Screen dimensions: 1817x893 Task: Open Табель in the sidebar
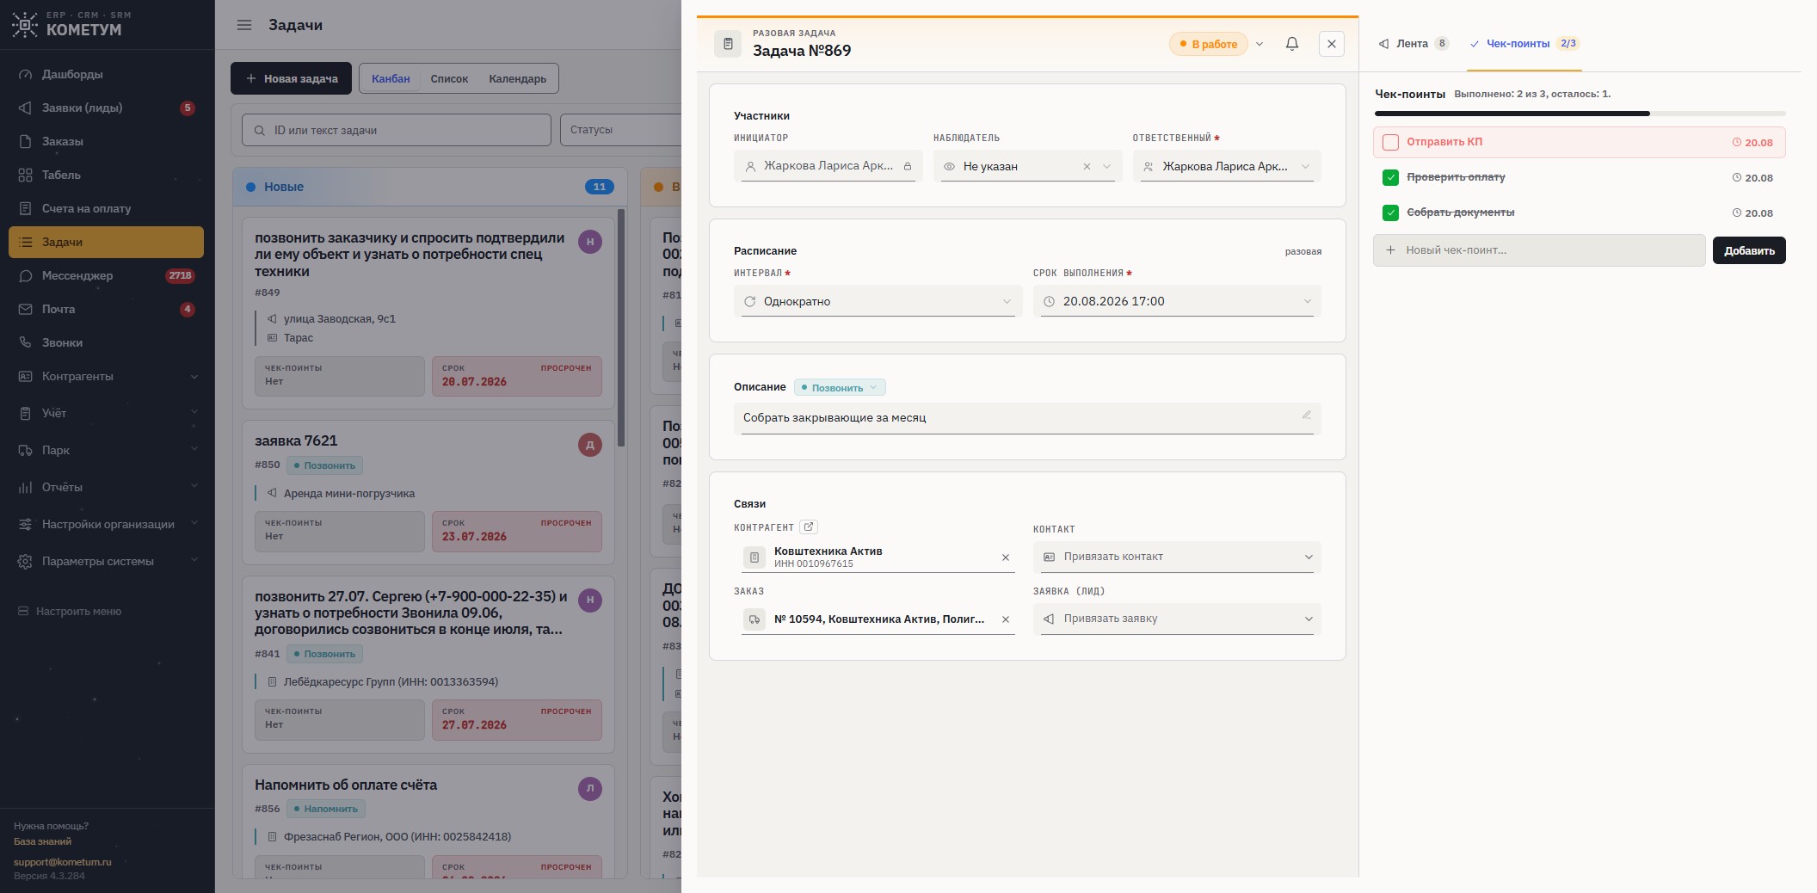[x=108, y=175]
